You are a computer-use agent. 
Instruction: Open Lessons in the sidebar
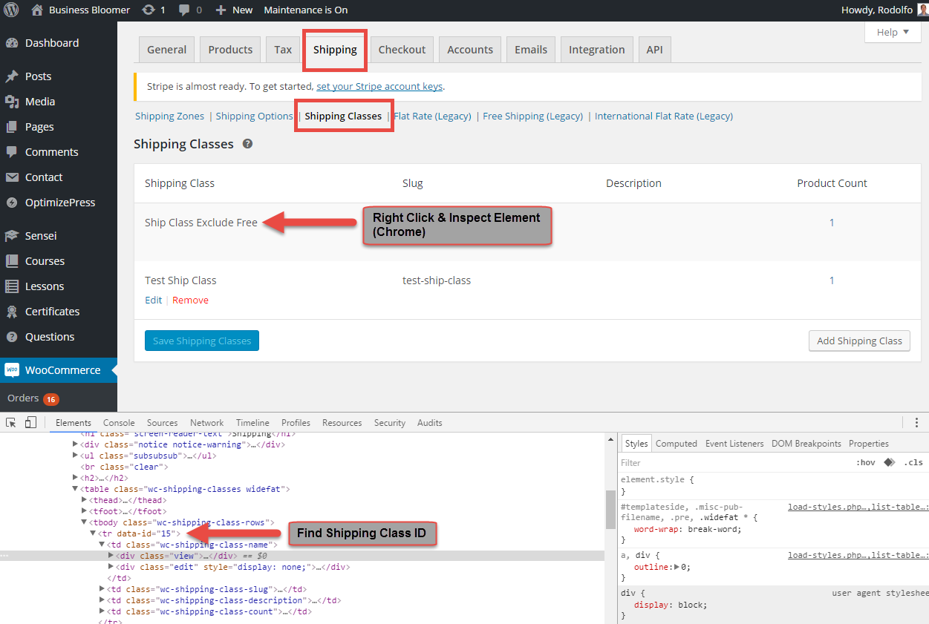[45, 286]
